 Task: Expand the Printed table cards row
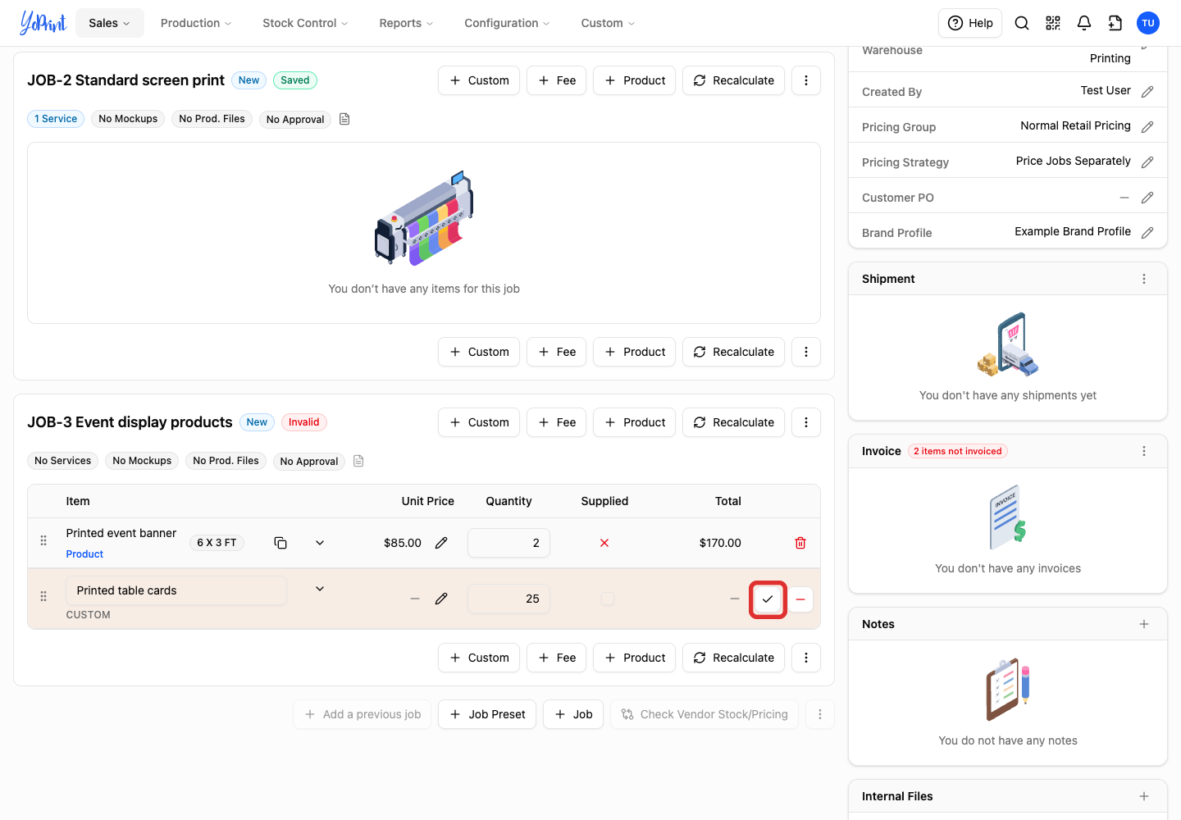[x=320, y=589]
